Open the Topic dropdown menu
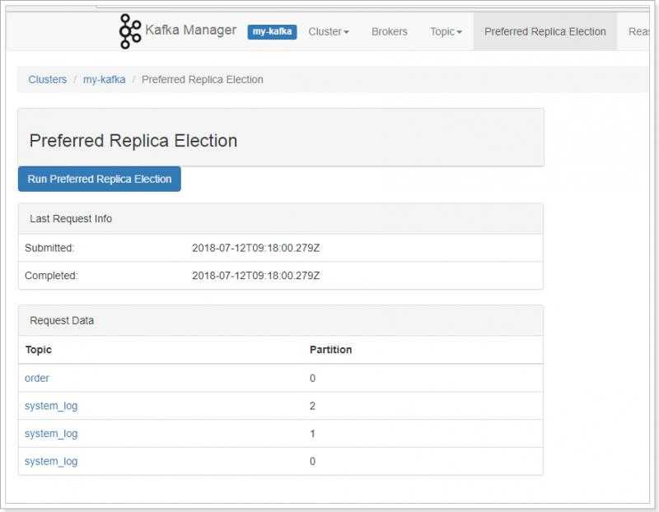 click(446, 32)
